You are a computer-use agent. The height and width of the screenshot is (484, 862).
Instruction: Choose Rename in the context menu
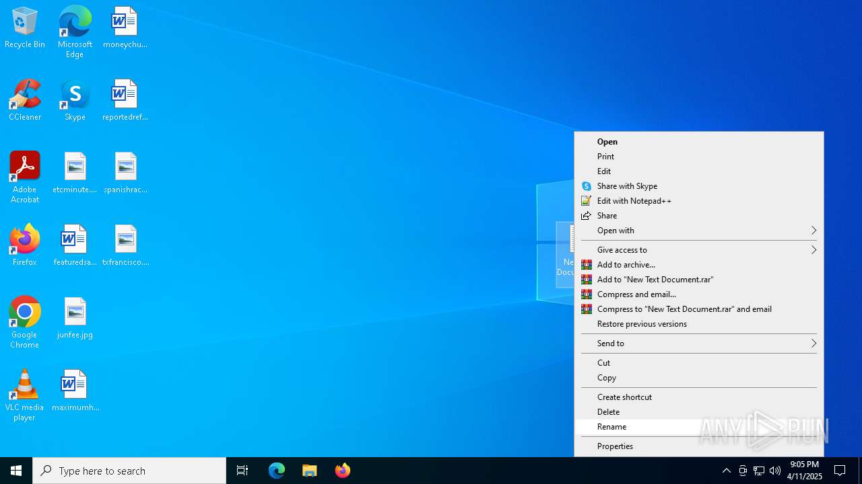click(x=699, y=427)
